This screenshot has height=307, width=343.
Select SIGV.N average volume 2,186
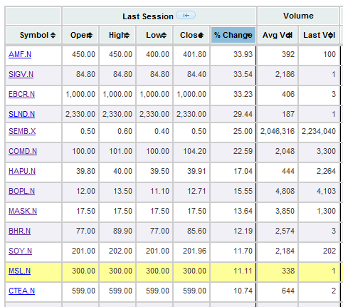pos(285,74)
